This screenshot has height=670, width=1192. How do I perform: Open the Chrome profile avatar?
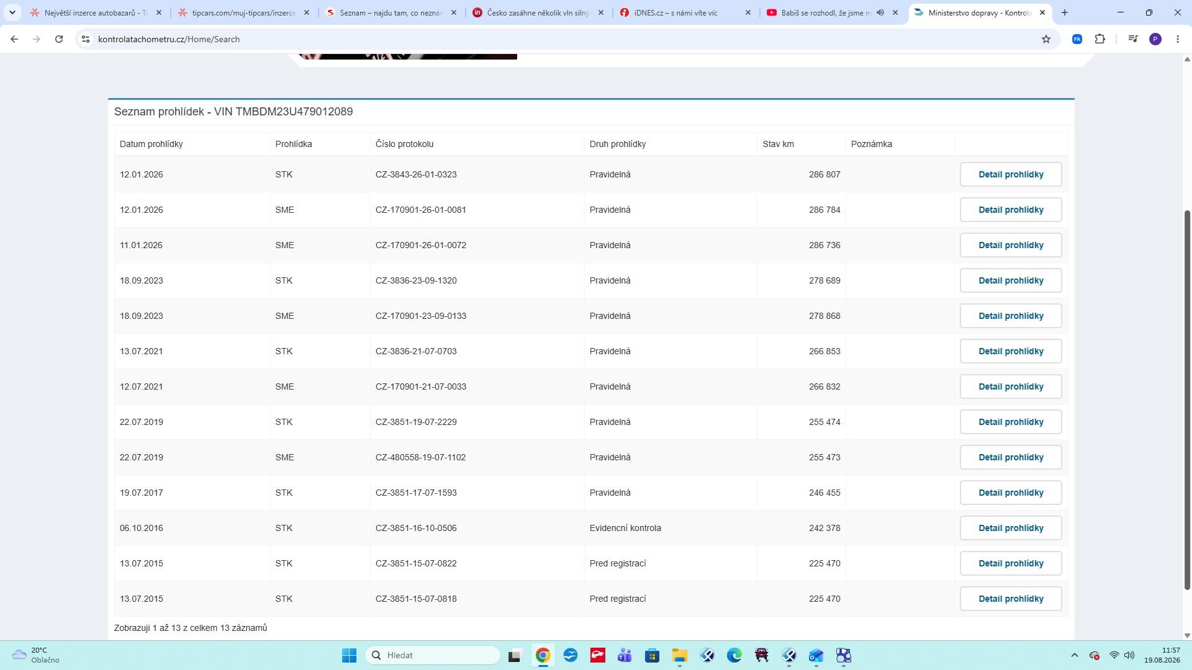tap(1155, 39)
